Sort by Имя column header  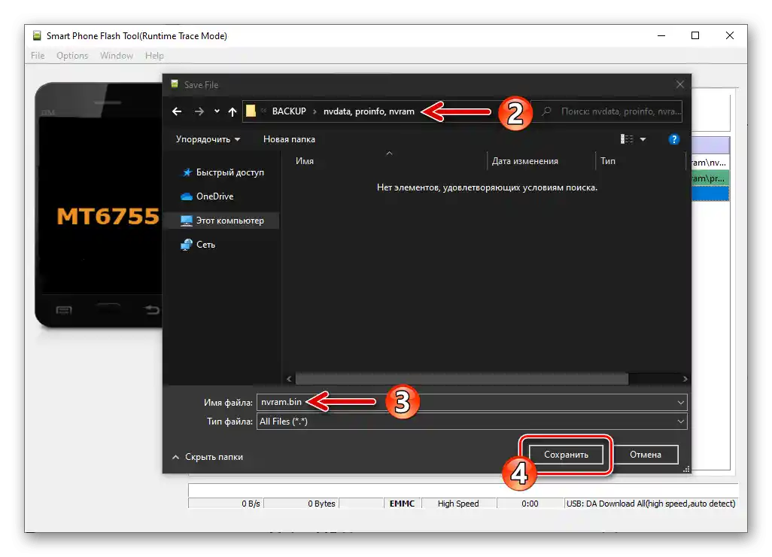pyautogui.click(x=305, y=161)
